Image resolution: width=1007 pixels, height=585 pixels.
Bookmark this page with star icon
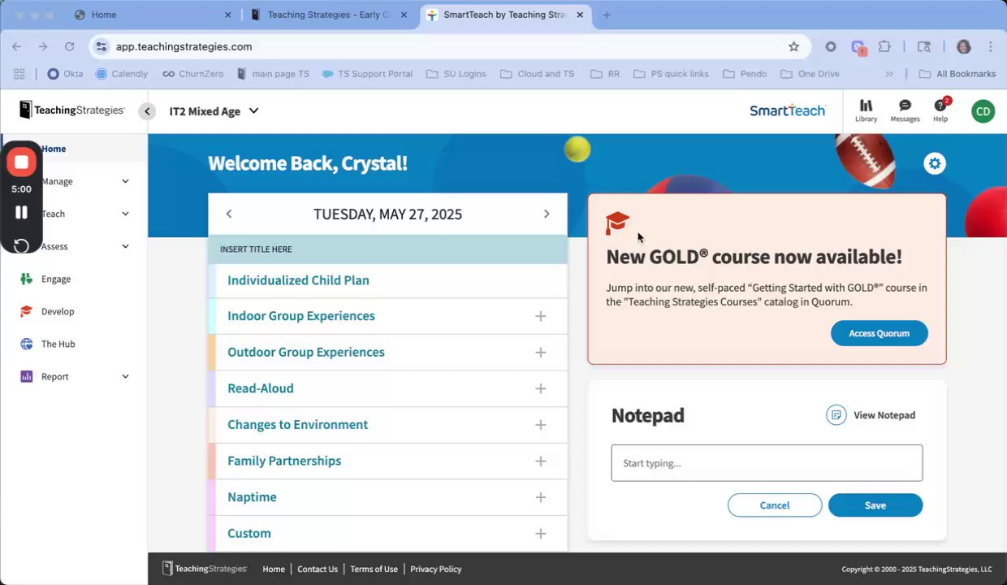point(793,46)
